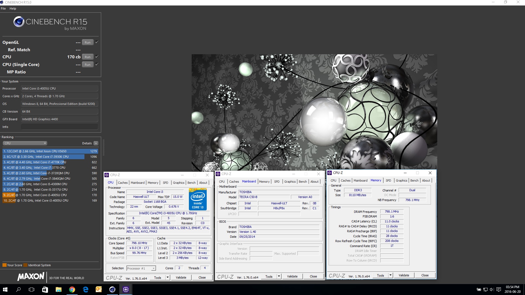This screenshot has height=295, width=525.
Task: Expand Tools dropdown in Memory window
Action: [x=390, y=275]
